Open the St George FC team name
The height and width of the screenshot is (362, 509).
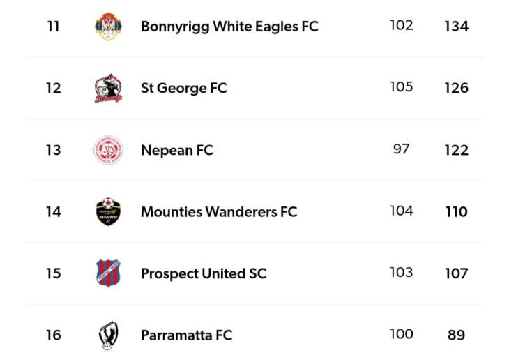tap(183, 89)
